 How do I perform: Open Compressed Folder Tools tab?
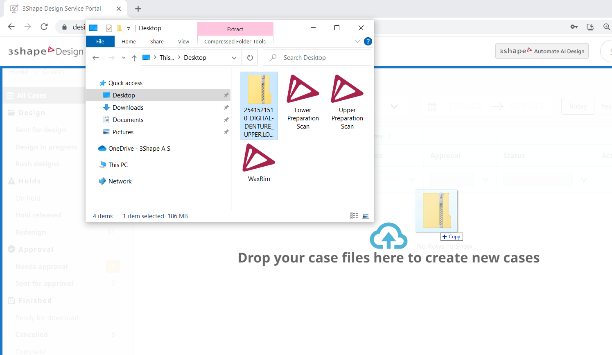point(235,41)
